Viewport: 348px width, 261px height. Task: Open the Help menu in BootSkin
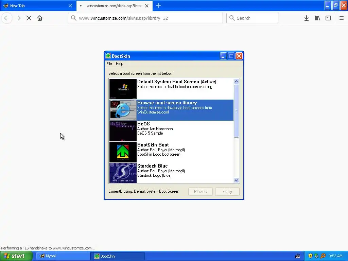pyautogui.click(x=119, y=64)
